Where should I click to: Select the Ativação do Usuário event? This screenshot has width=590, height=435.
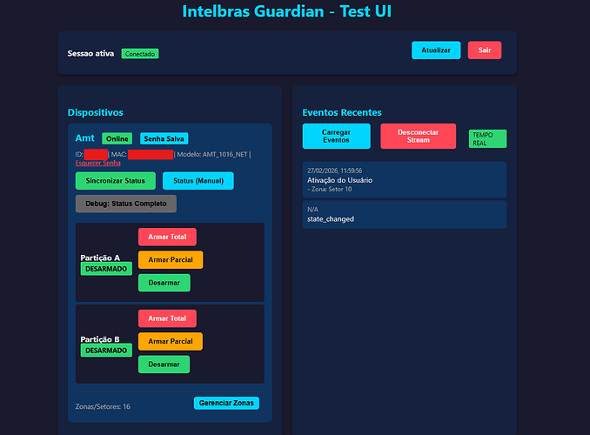pyautogui.click(x=405, y=180)
